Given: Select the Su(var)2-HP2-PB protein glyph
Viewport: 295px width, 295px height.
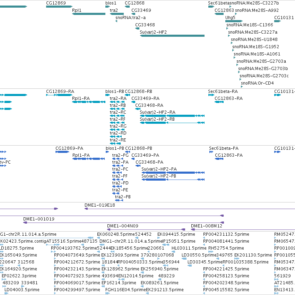Looking at the screenshot, I should [173, 180].
